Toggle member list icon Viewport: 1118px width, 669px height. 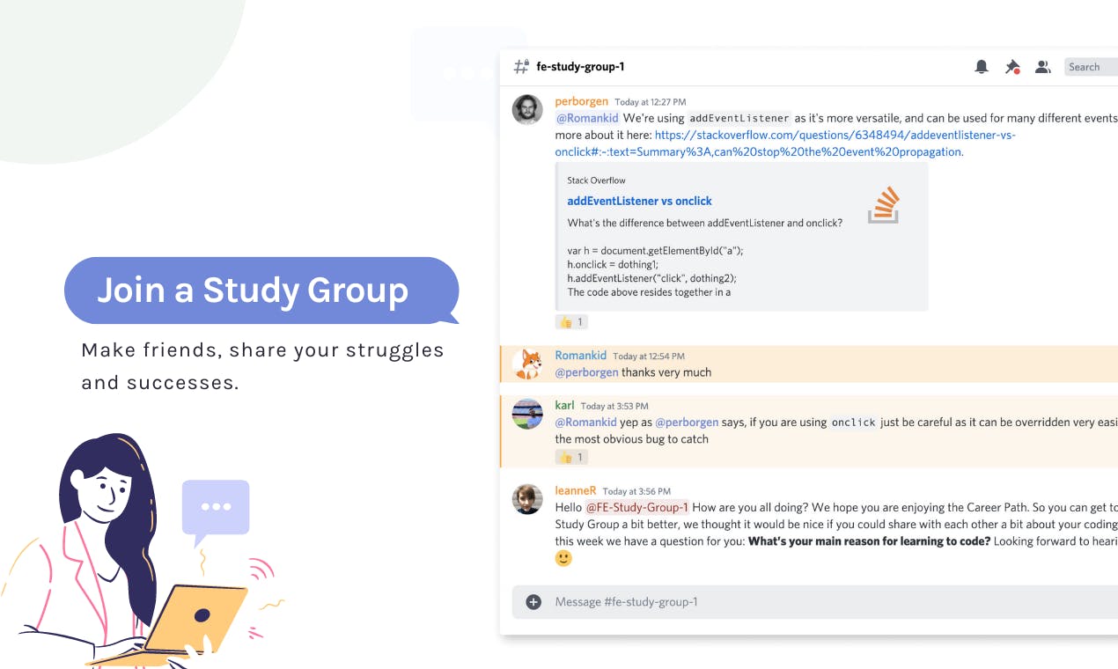(x=1043, y=67)
